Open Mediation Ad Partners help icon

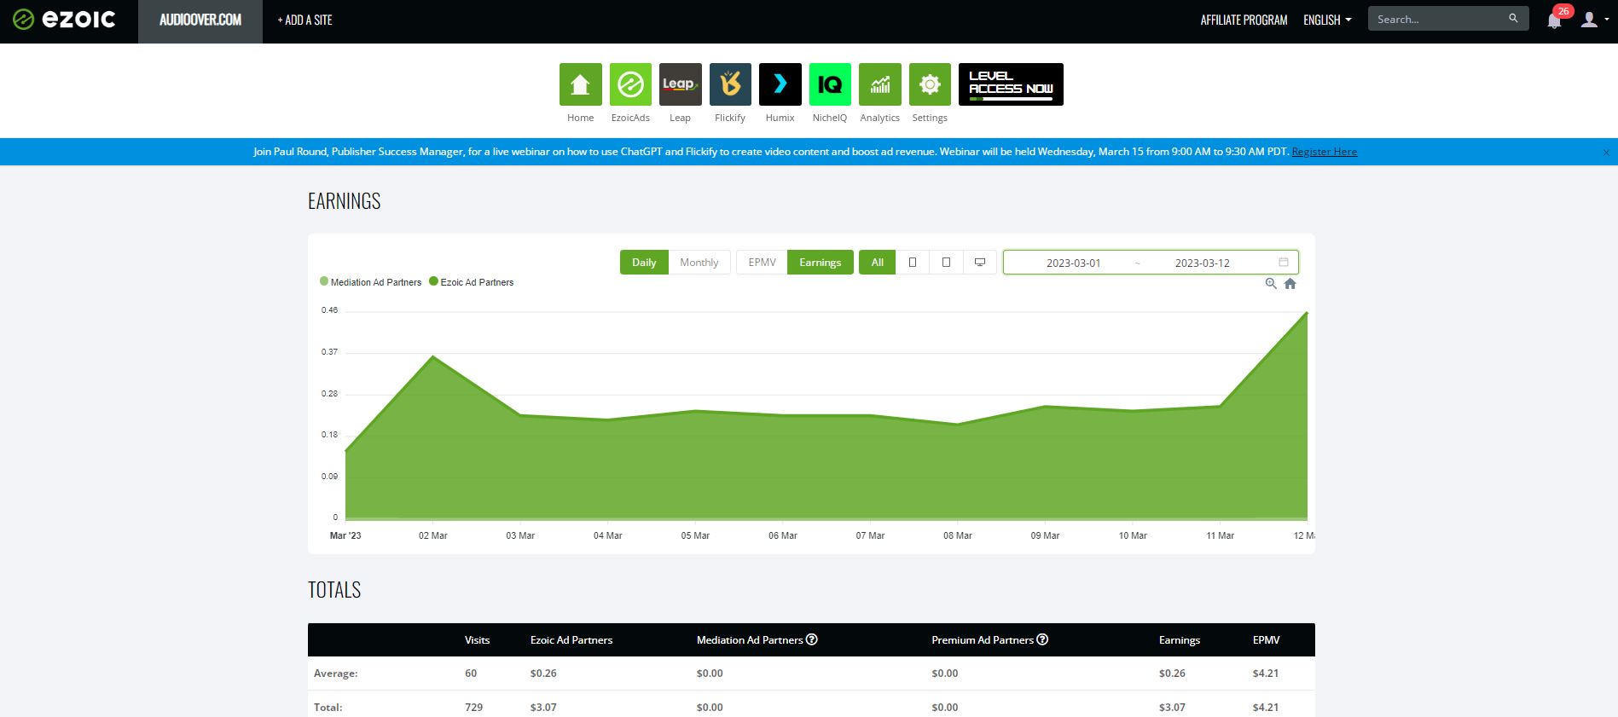812,639
